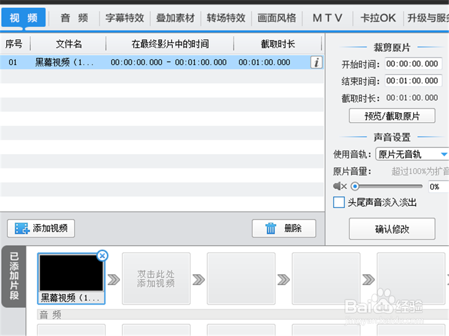Open 字幕特效 tab
Viewport: 449px width, 336px height.
click(125, 18)
